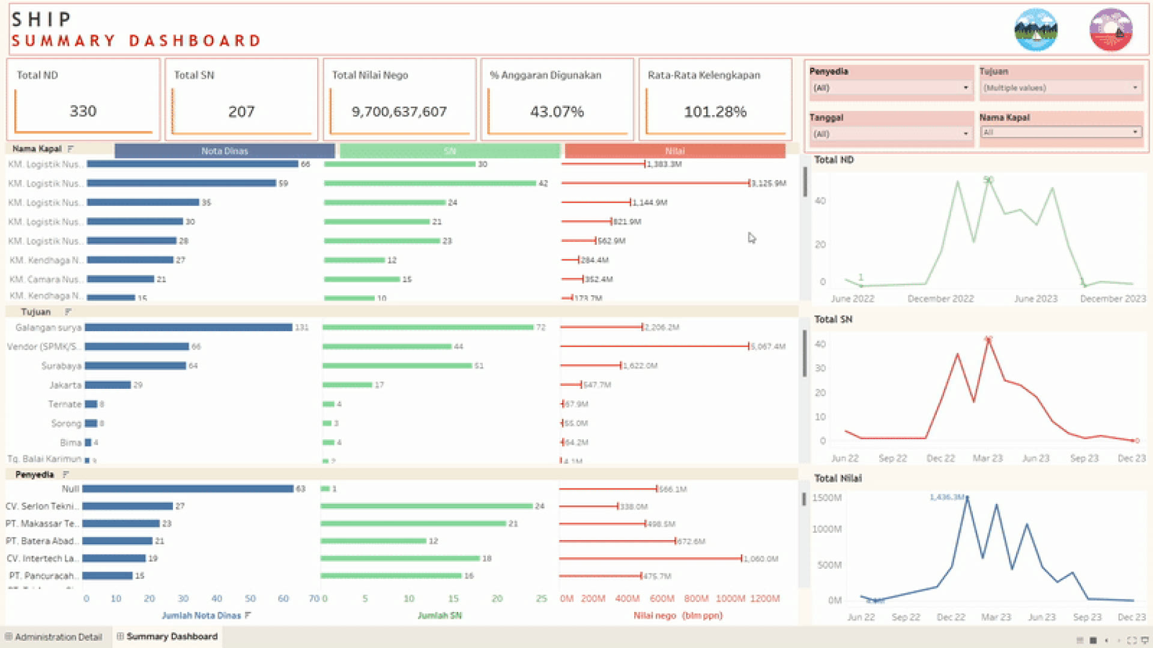Click the sort icon beside Nama Kapal header

[71, 149]
